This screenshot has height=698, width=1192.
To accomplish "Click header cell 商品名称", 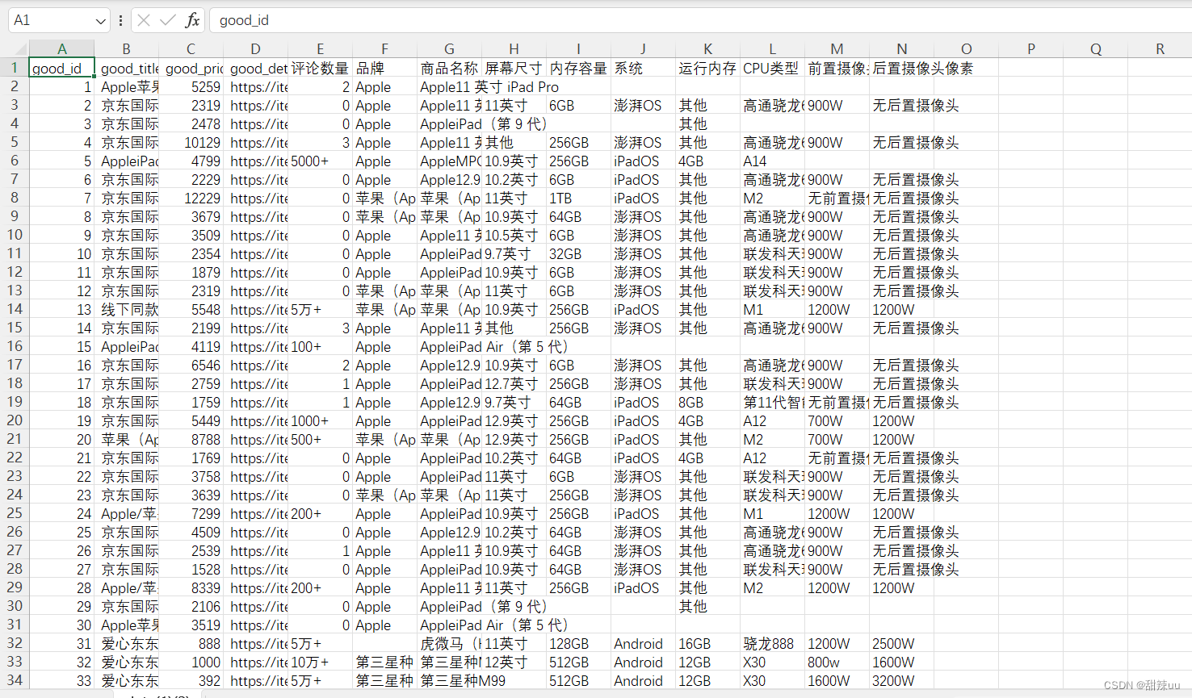I will (x=450, y=69).
